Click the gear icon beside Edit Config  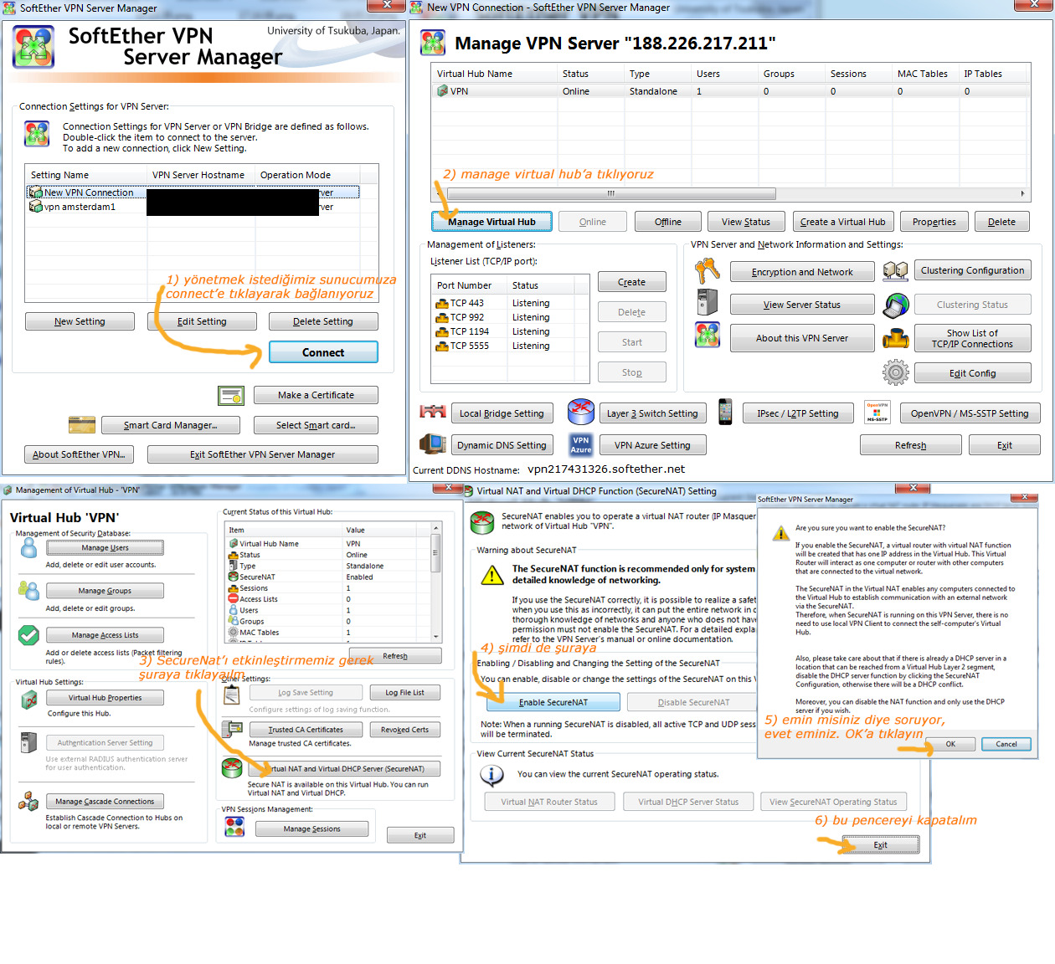tap(895, 372)
